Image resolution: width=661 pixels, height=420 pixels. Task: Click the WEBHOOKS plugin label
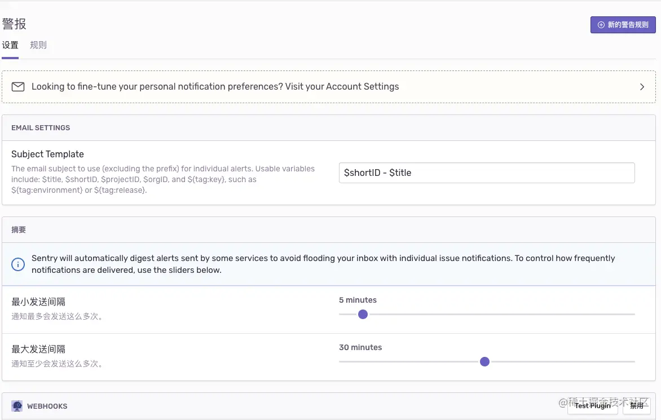pyautogui.click(x=47, y=406)
